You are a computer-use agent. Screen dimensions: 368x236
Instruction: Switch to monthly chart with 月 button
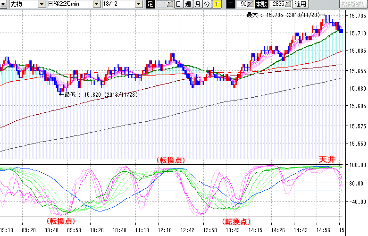point(198,4)
